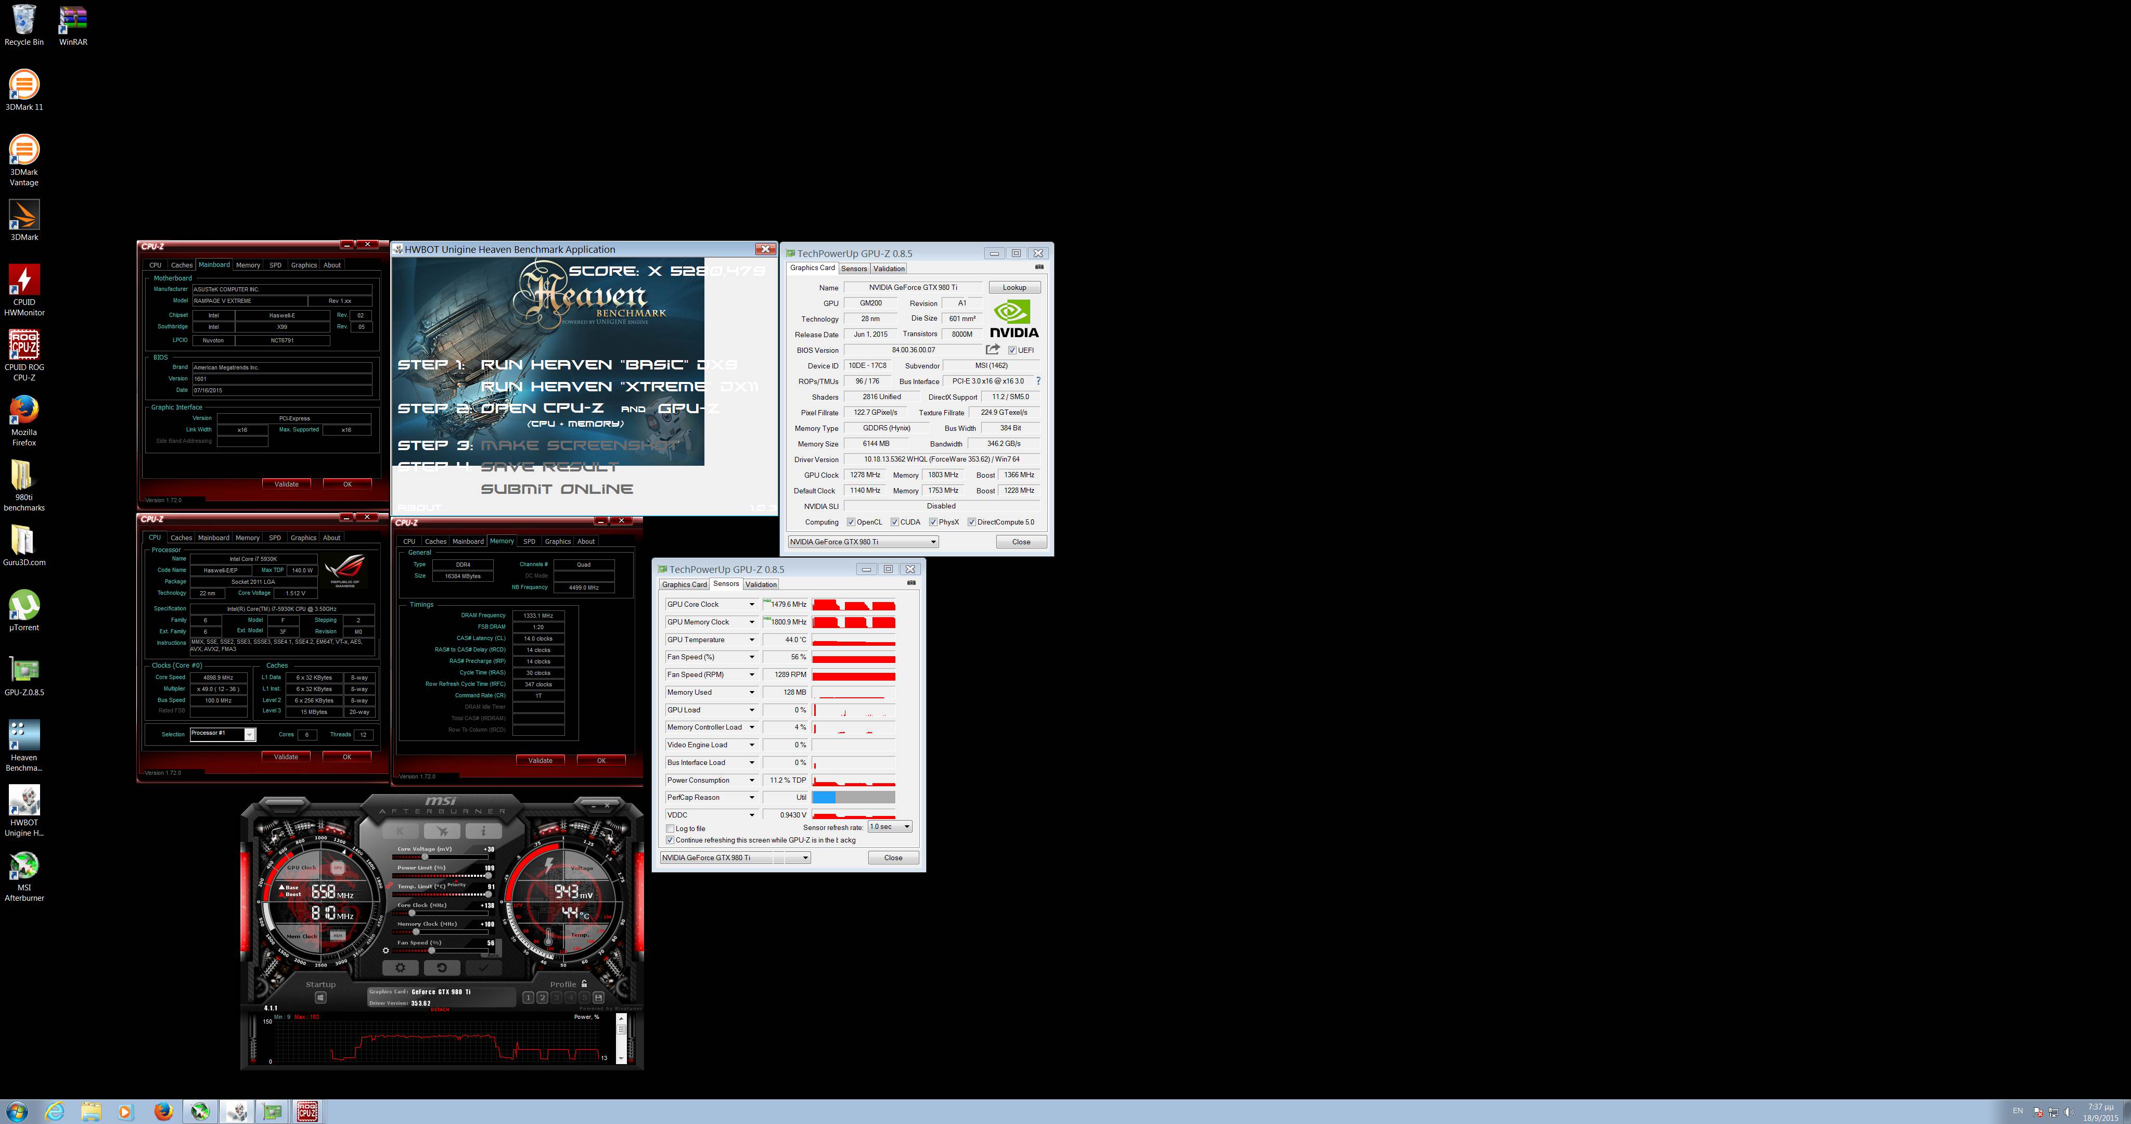
Task: Open the WinRAR desktop shortcut
Action: click(73, 25)
